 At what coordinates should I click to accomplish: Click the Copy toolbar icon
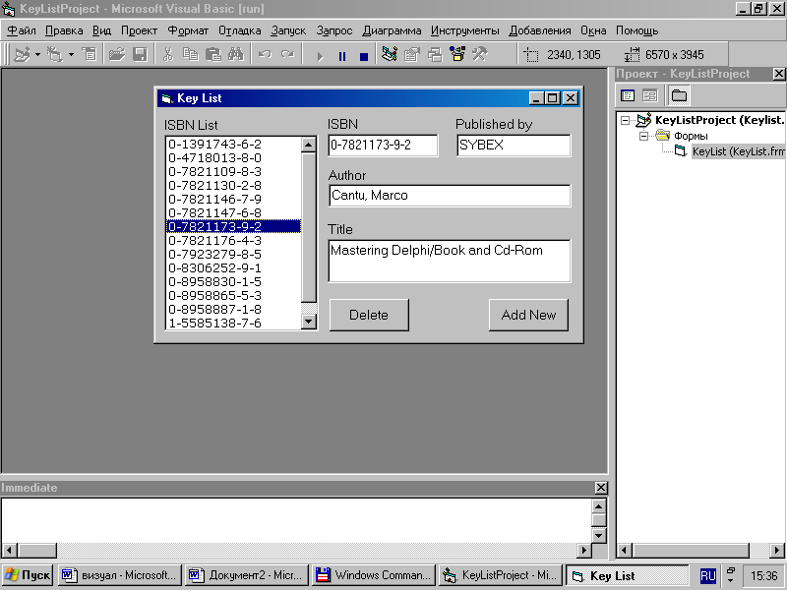[190, 54]
